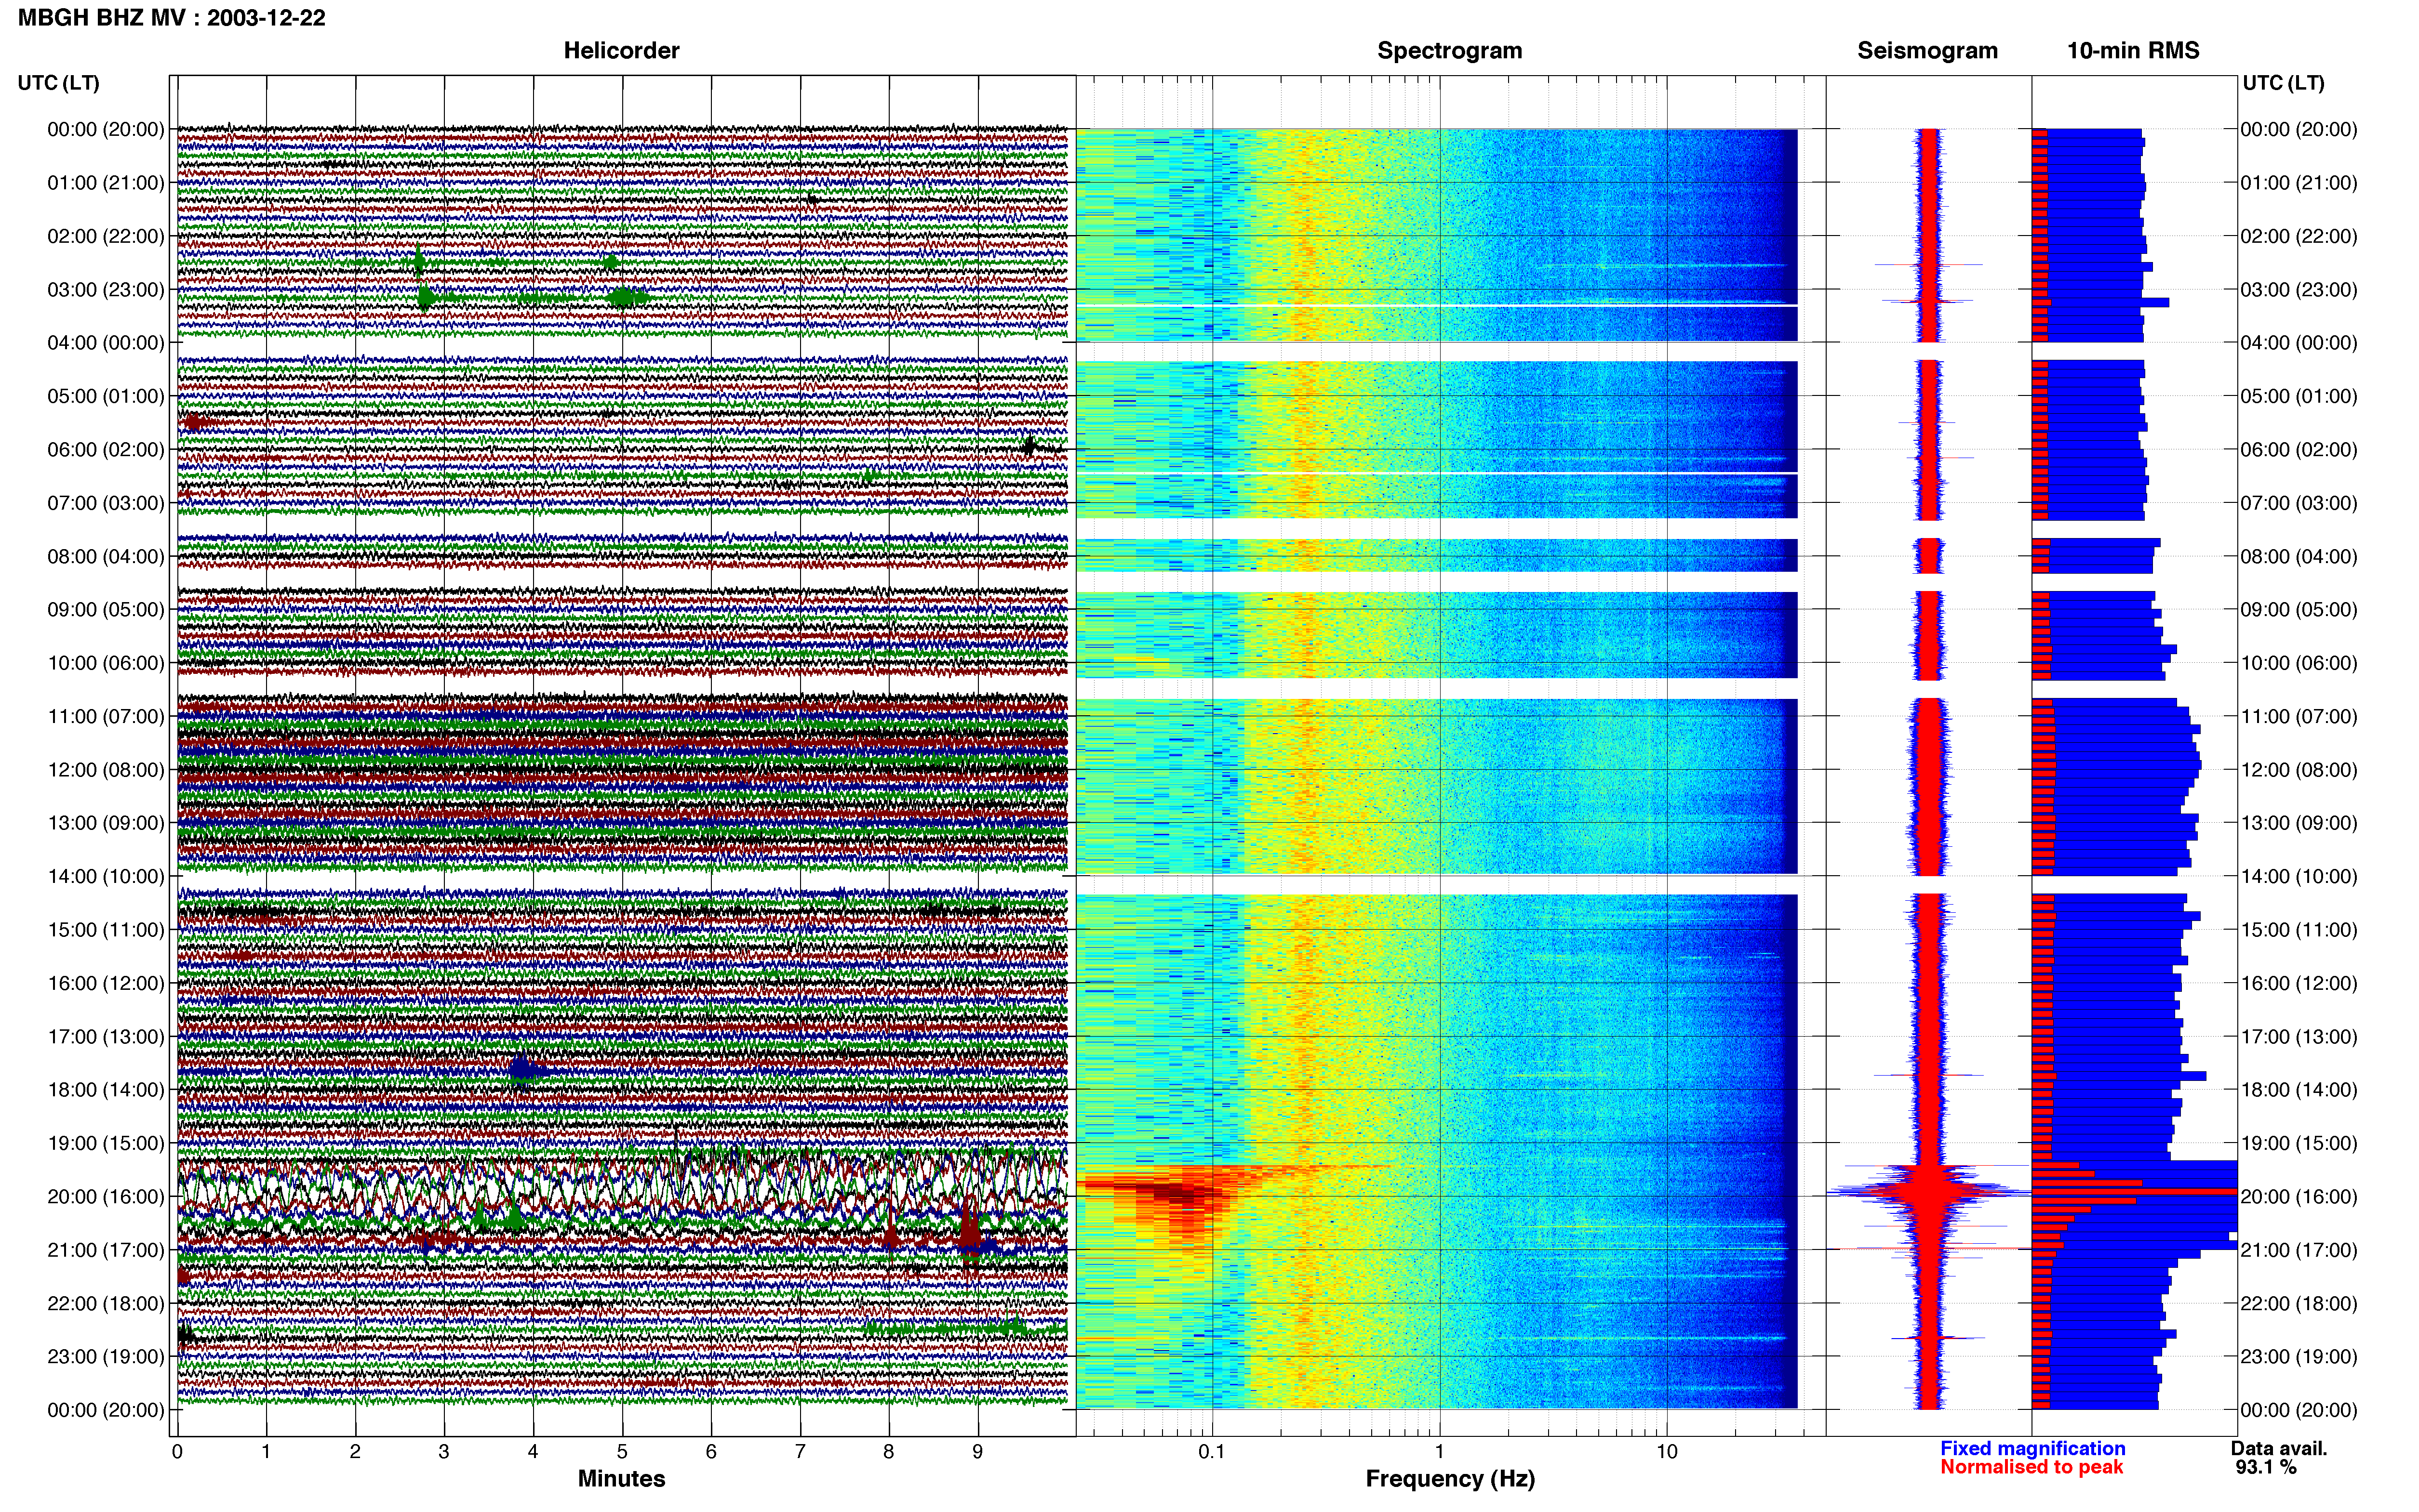
Task: Click the plot title 'MBGH BHZ MV : 2003-12-22'
Action: 171,18
